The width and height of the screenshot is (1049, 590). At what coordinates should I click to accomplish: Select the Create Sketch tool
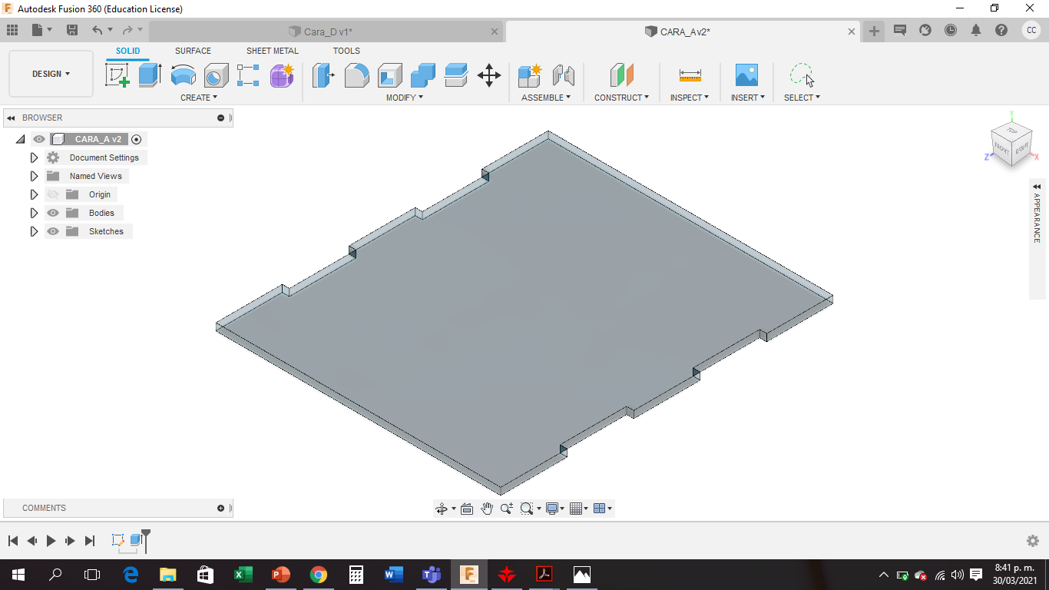(x=117, y=75)
